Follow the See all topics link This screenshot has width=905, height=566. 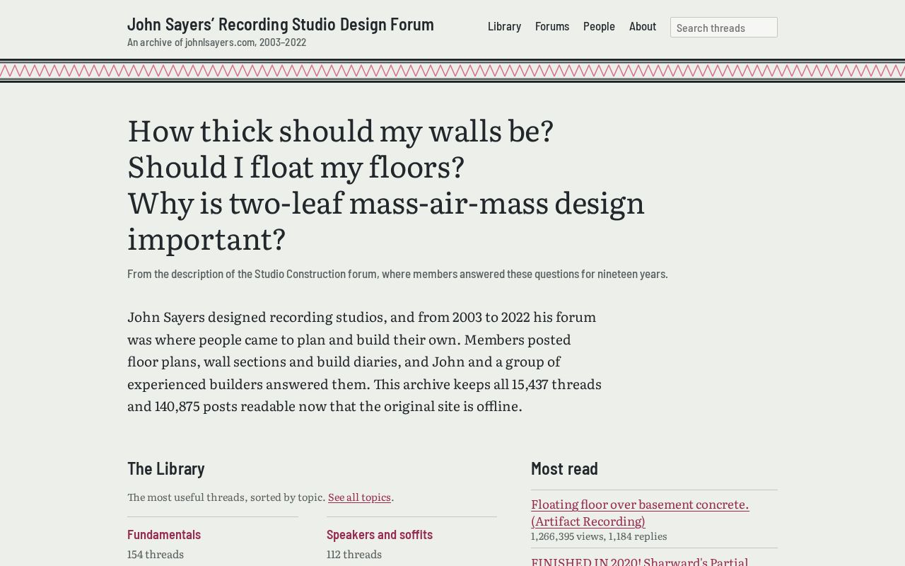click(x=359, y=497)
